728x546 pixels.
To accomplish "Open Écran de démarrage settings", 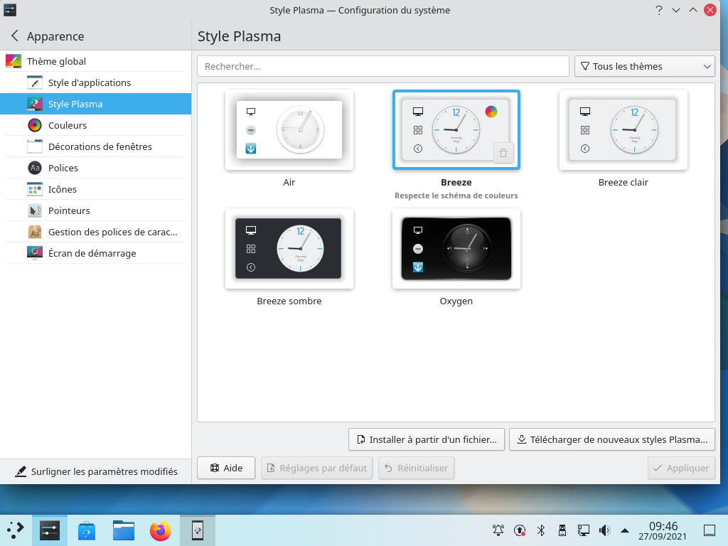I will pyautogui.click(x=95, y=254).
